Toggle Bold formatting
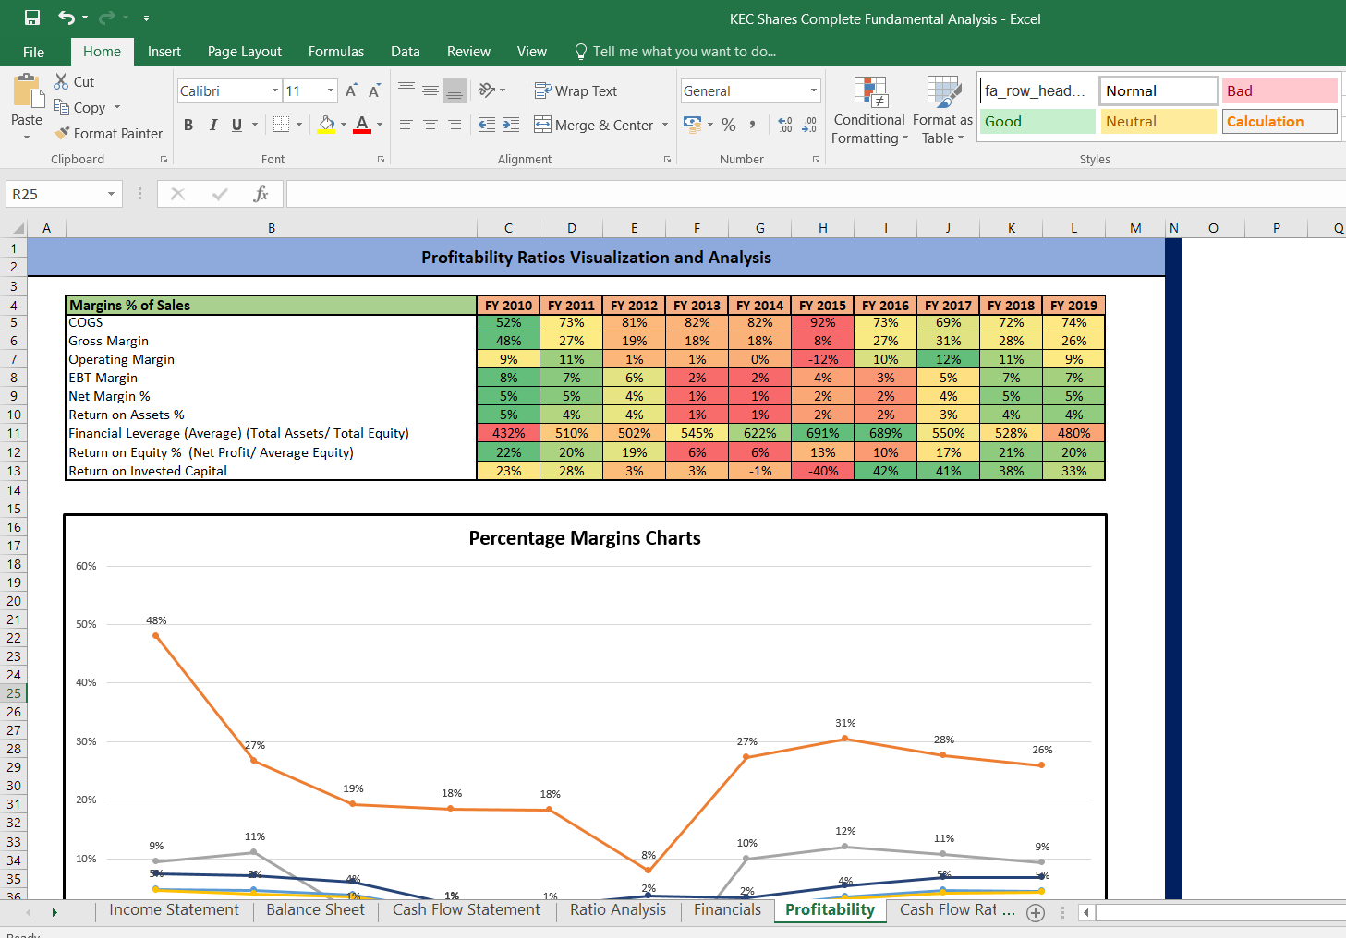 188,125
